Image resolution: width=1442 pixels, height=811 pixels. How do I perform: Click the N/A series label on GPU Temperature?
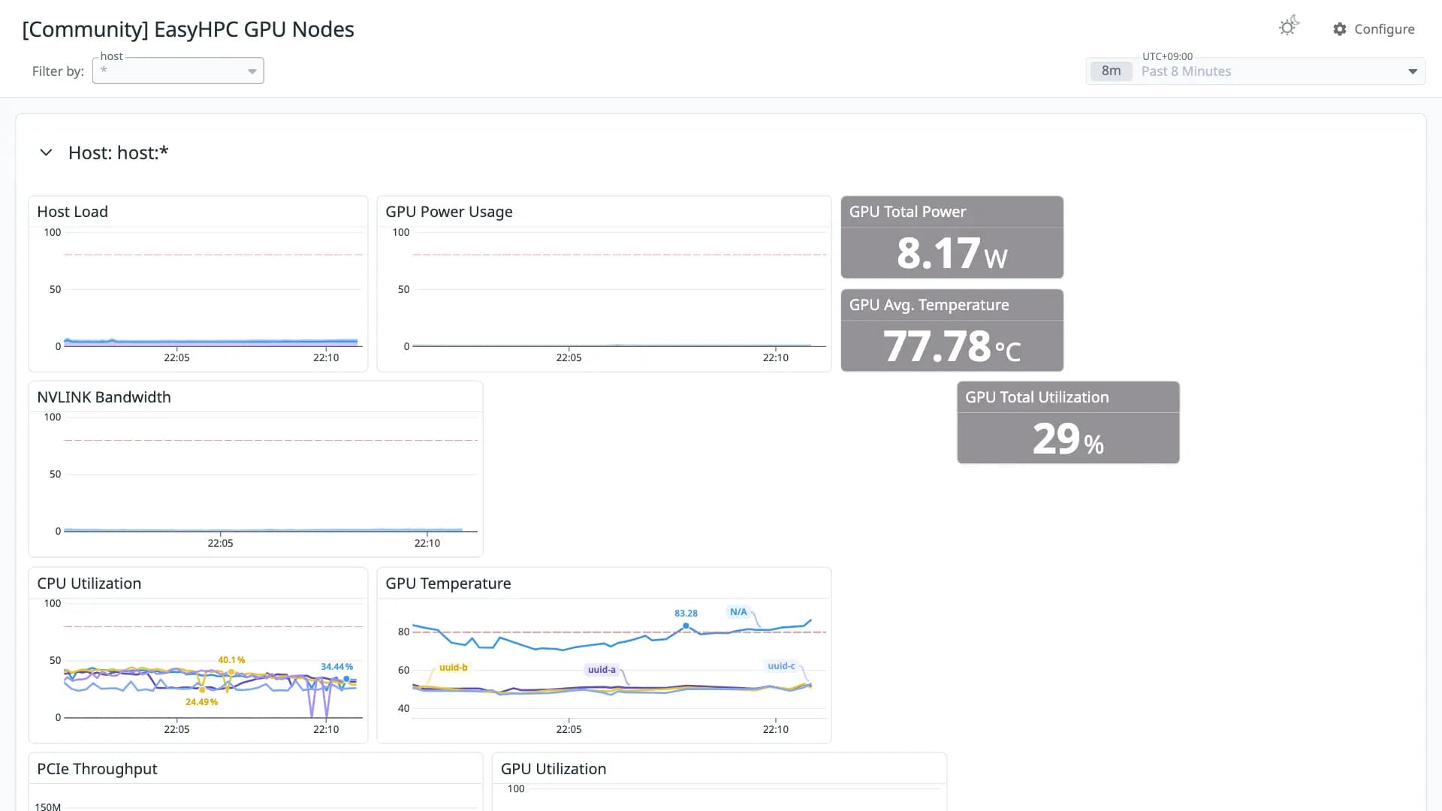(x=738, y=612)
